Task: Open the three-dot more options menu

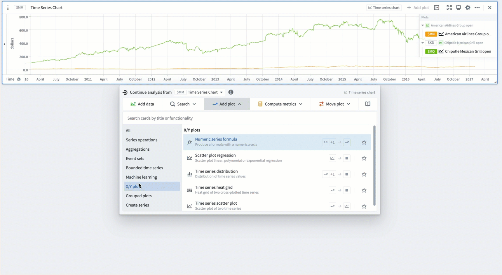Action: [x=477, y=8]
